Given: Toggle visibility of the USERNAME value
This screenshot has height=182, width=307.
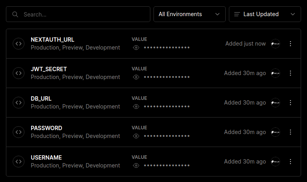Looking at the screenshot, I should point(136,165).
